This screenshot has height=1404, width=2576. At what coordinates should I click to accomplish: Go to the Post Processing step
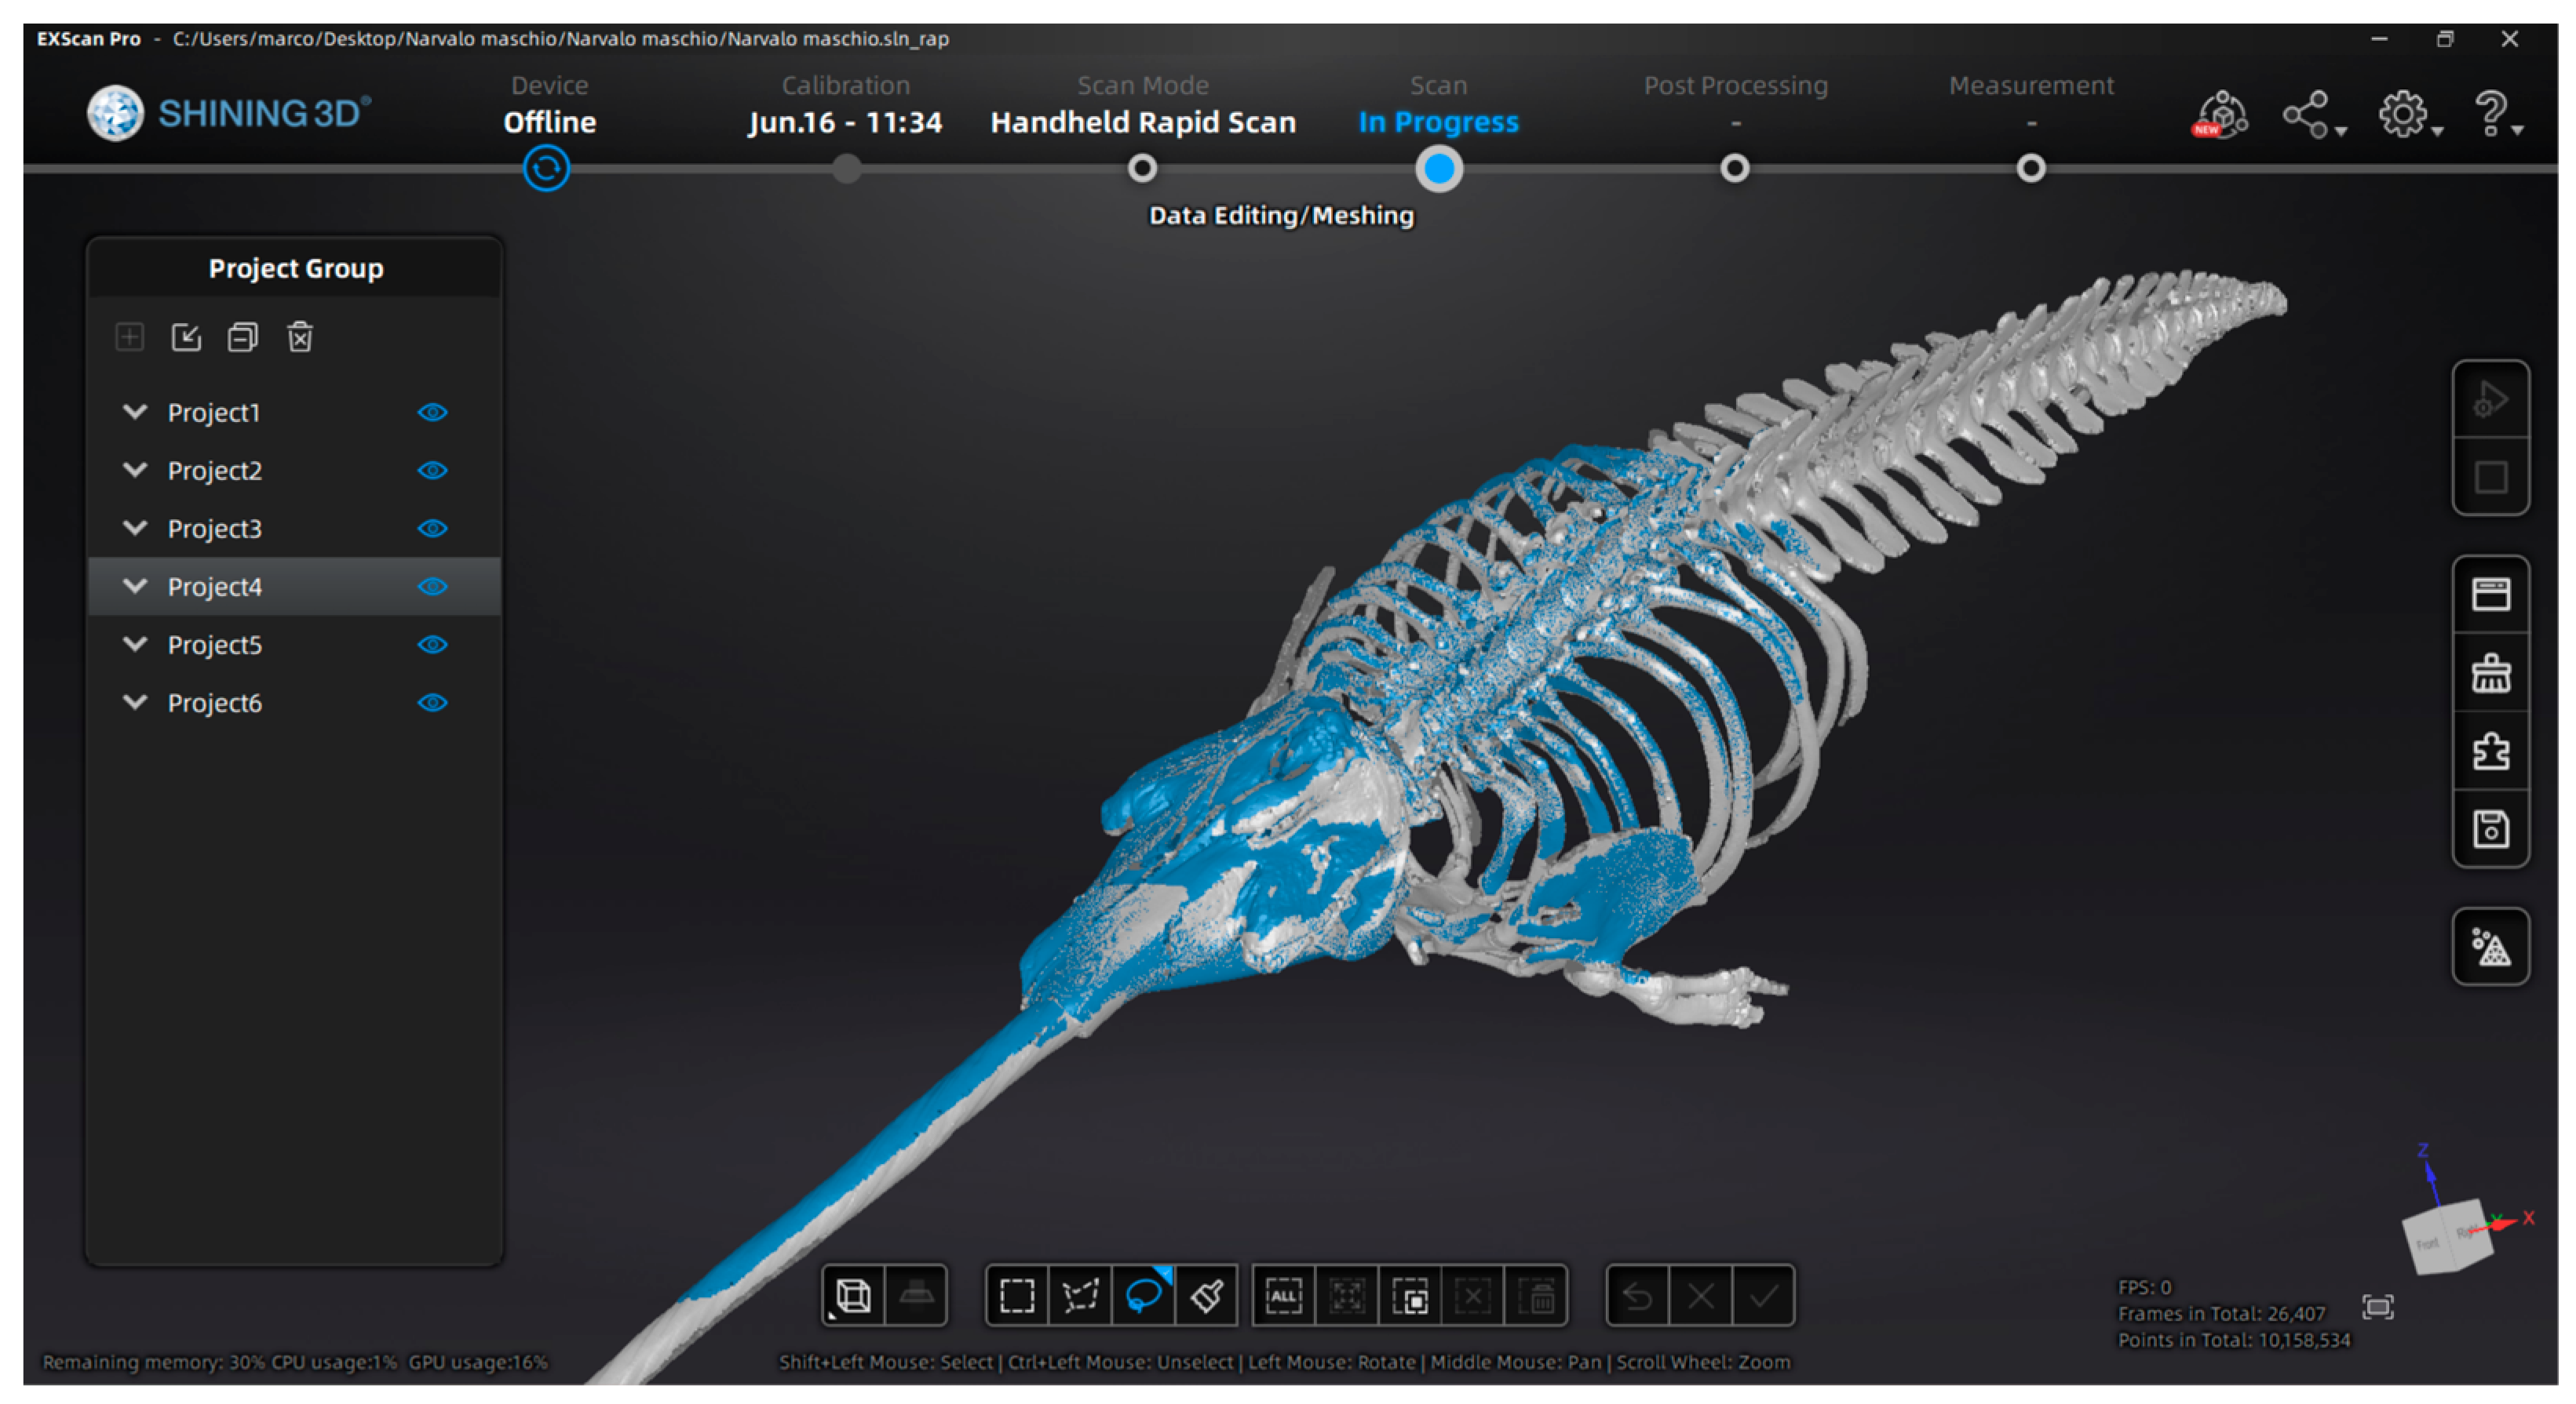click(1734, 168)
